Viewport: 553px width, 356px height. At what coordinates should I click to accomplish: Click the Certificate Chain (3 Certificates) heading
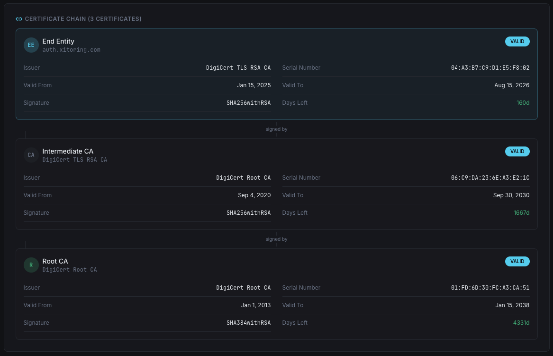[x=83, y=19]
